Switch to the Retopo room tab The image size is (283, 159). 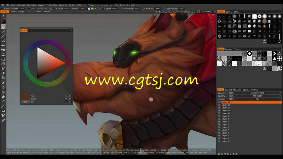point(21,12)
